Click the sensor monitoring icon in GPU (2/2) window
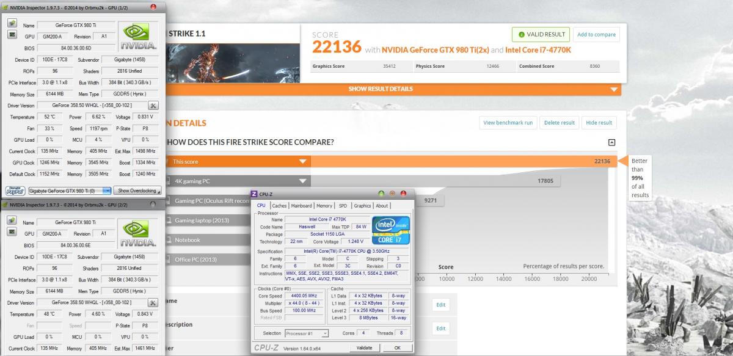Viewport: 733px width, 356px height. [12, 232]
